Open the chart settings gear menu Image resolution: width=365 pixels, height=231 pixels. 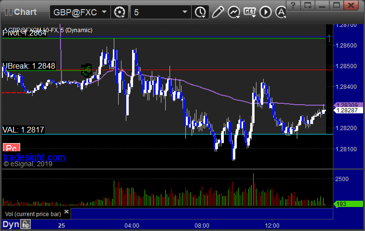pos(120,12)
